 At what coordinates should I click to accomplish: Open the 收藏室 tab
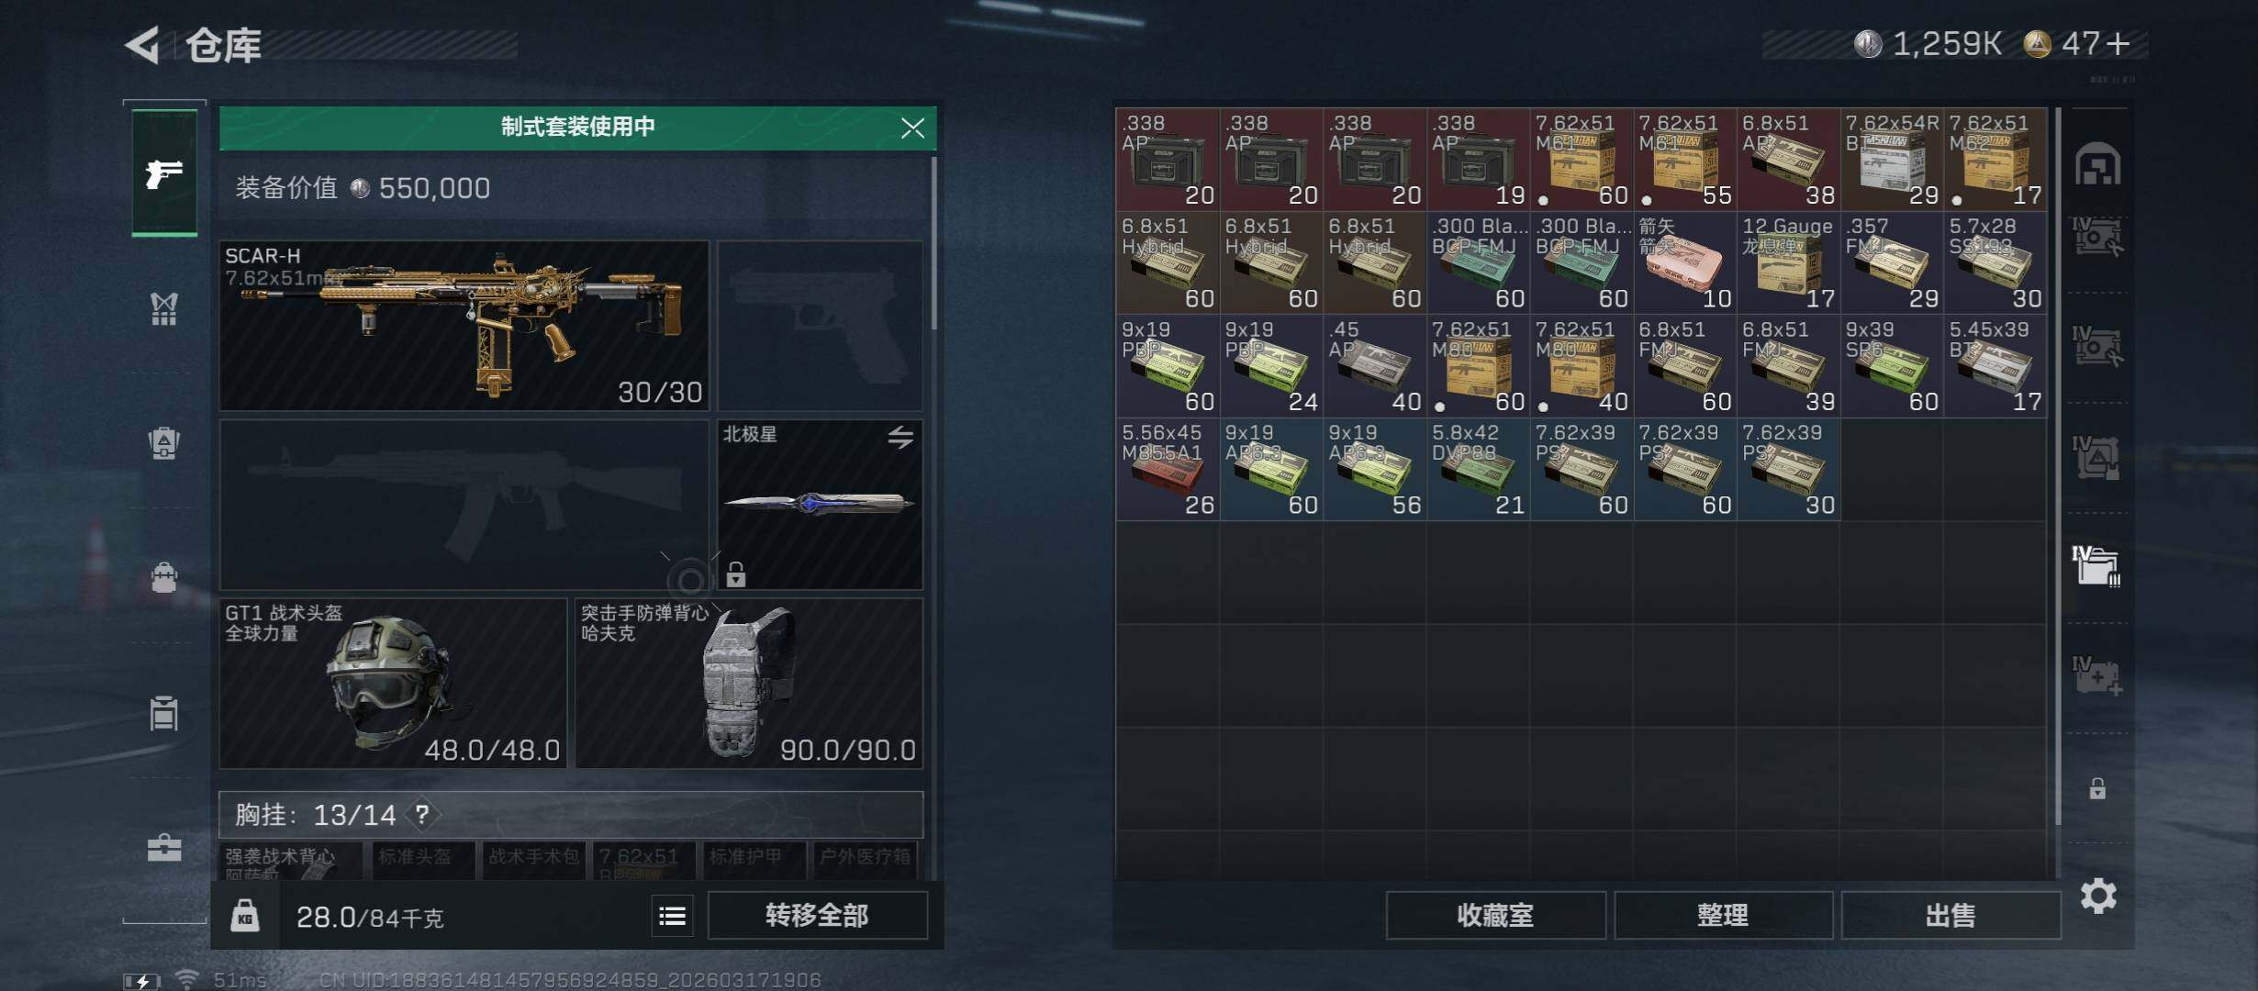pyautogui.click(x=1495, y=916)
